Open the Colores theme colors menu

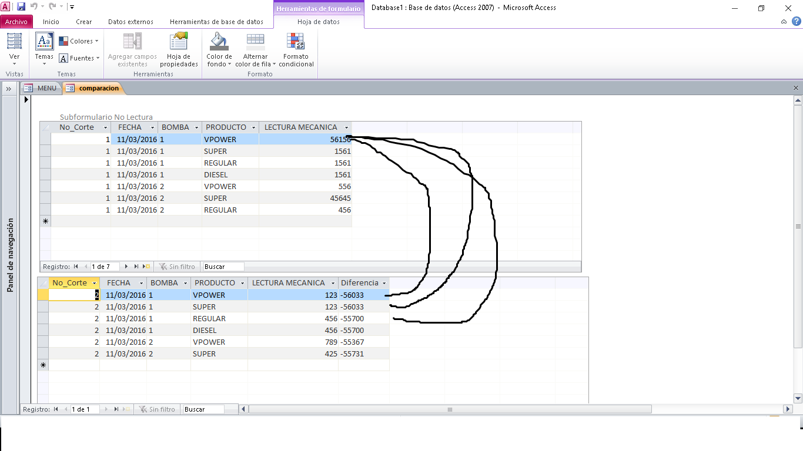[x=78, y=41]
